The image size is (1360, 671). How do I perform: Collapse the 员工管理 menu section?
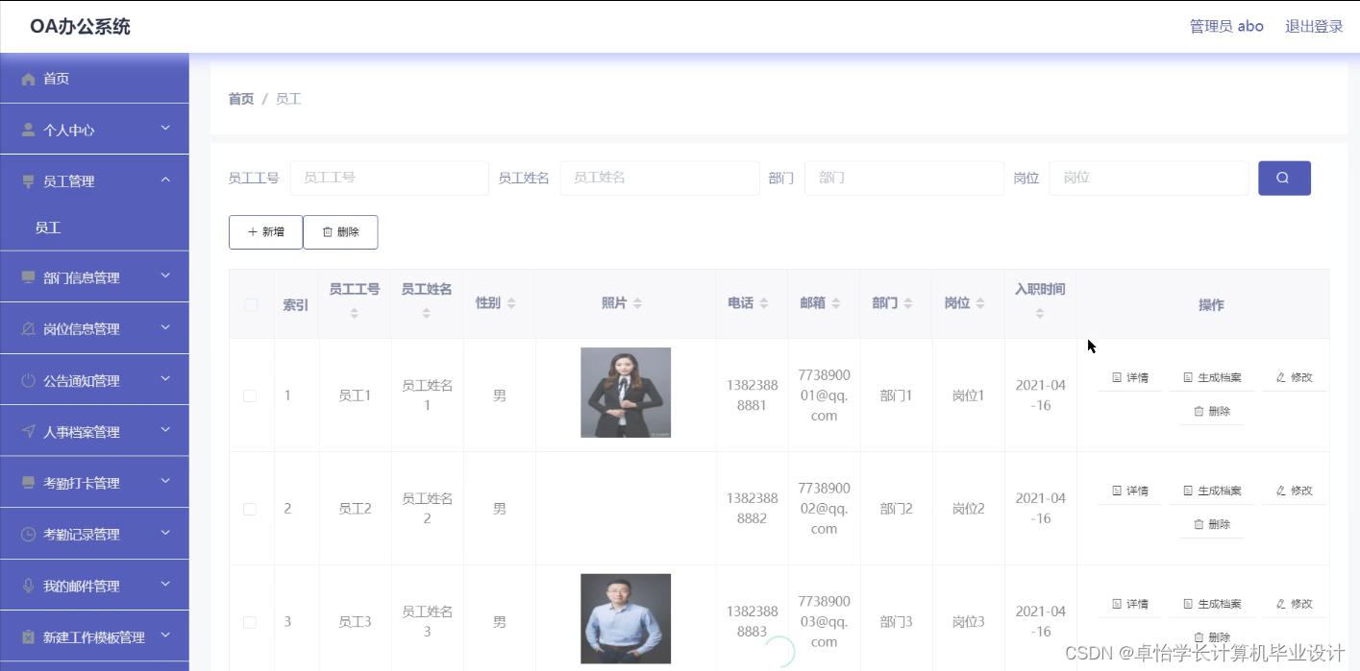click(x=94, y=180)
